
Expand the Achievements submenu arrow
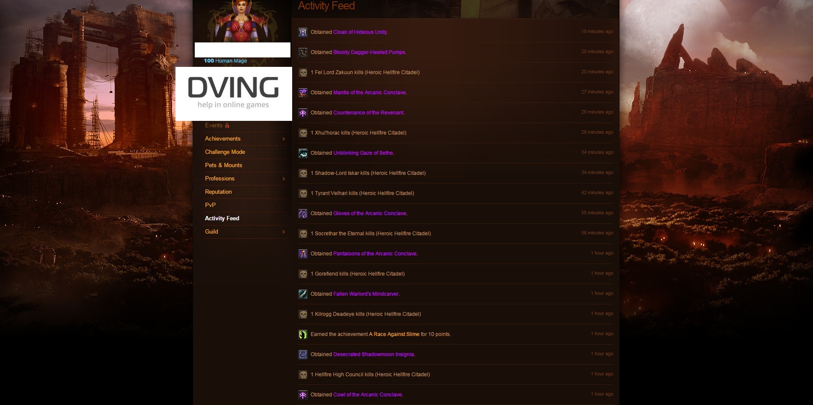(x=284, y=139)
